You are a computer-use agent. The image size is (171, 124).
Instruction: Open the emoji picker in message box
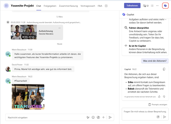point(93,117)
